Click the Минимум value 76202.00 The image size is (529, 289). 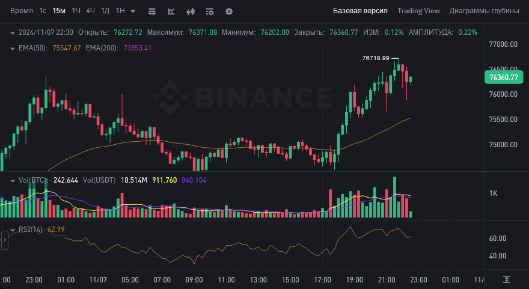275,32
